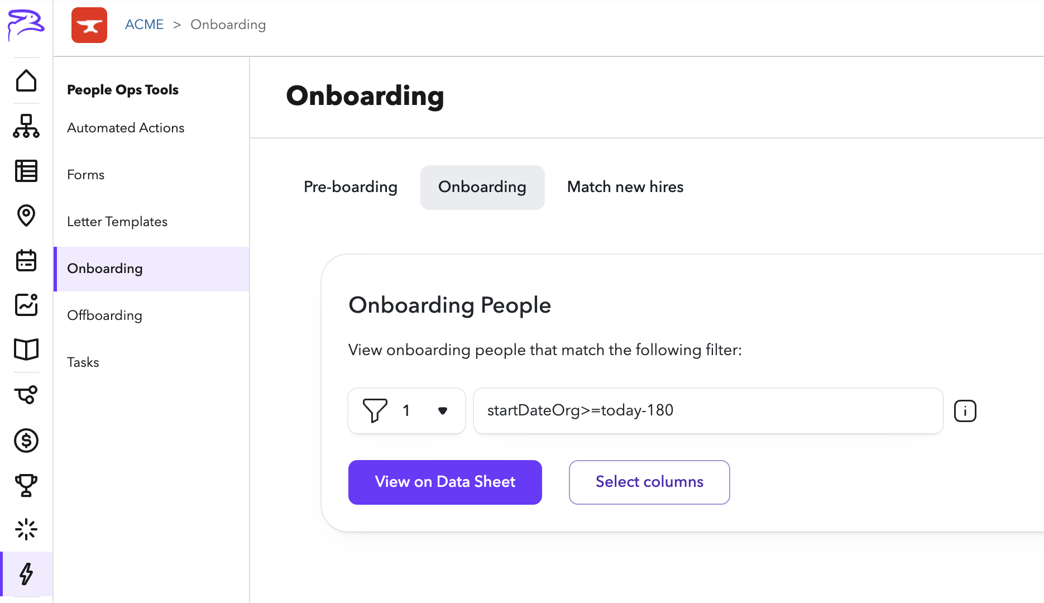The width and height of the screenshot is (1044, 603).
Task: Click the location pin icon
Action: coord(26,216)
